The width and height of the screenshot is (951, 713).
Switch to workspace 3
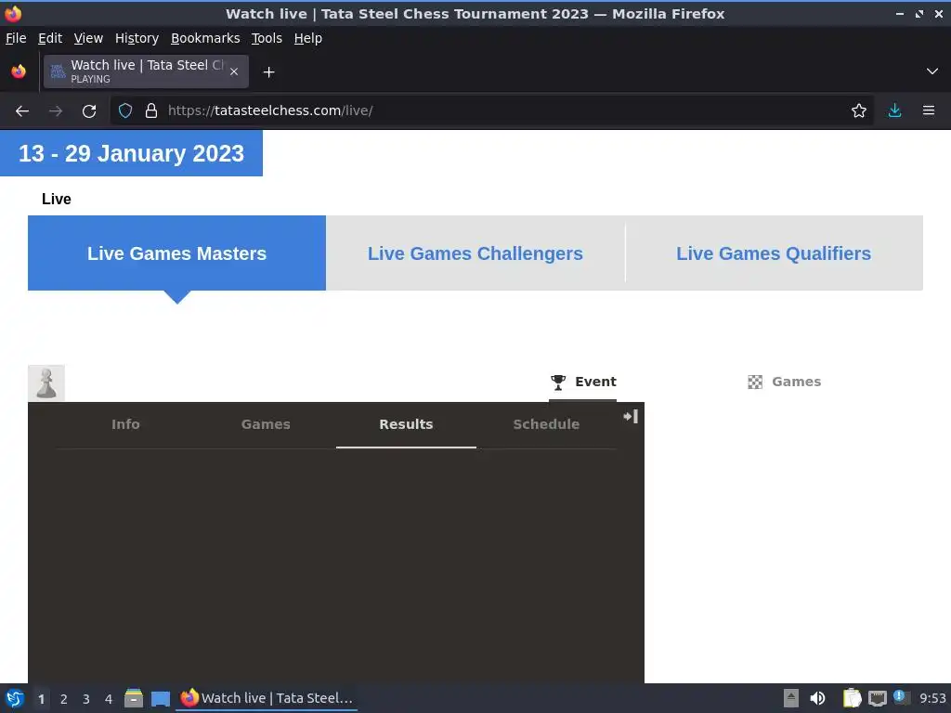tap(86, 699)
